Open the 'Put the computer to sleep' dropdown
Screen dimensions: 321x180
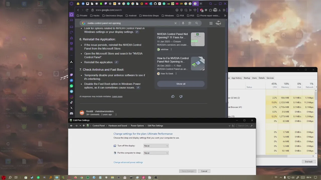(x=156, y=153)
